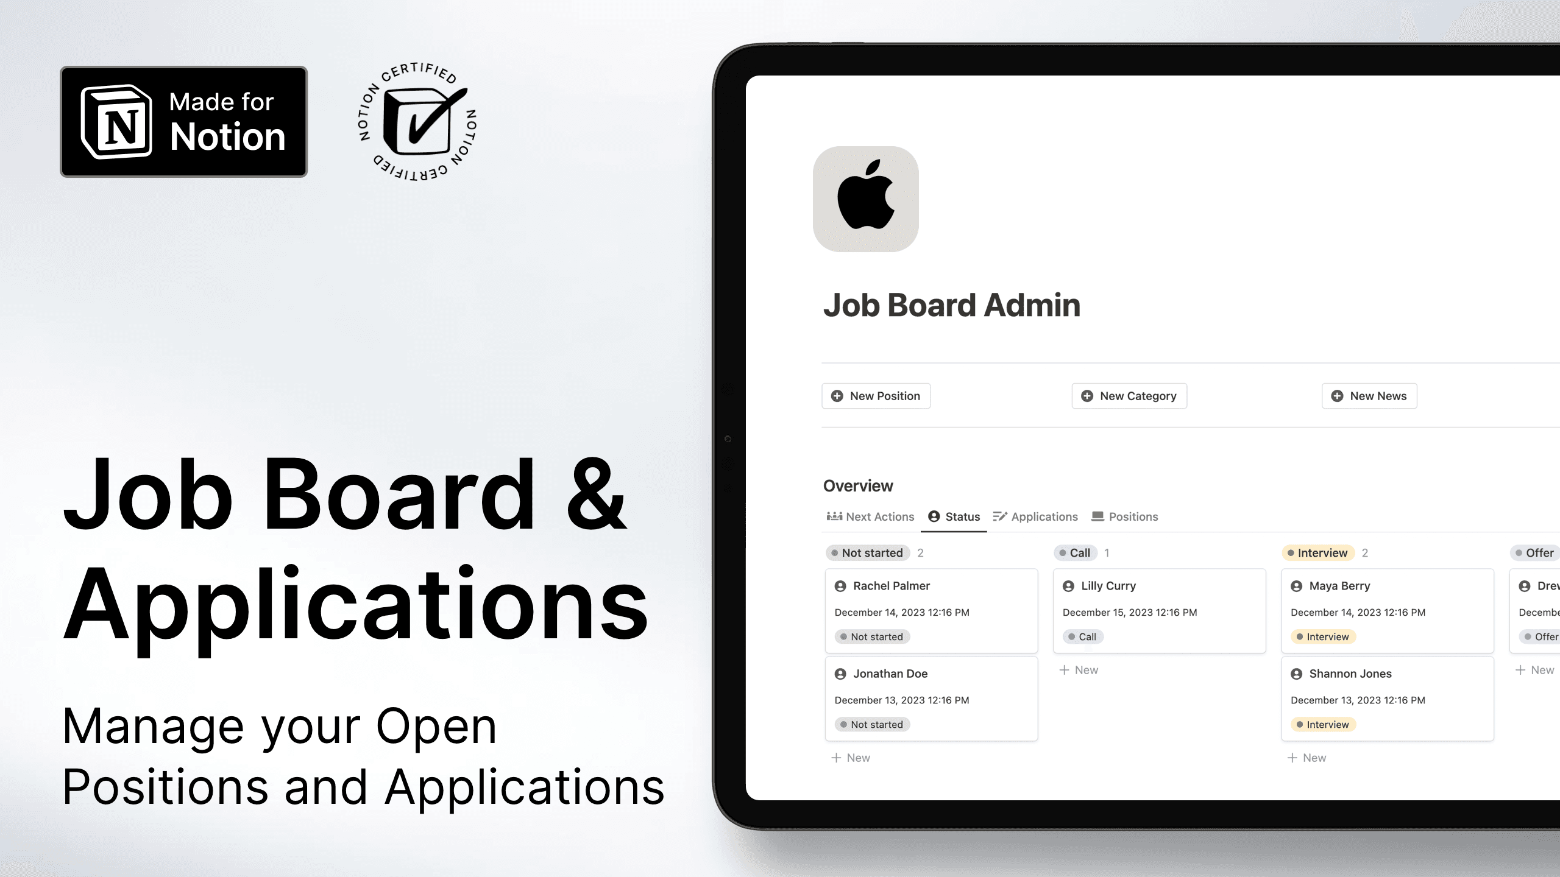Screen dimensions: 1560x877
Task: Toggle Not started status filter
Action: (869, 551)
